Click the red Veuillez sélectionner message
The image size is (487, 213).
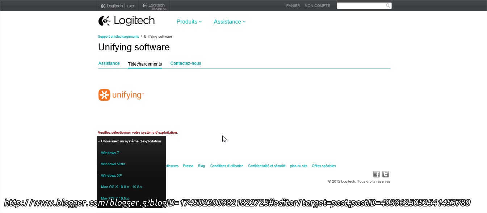click(138, 133)
